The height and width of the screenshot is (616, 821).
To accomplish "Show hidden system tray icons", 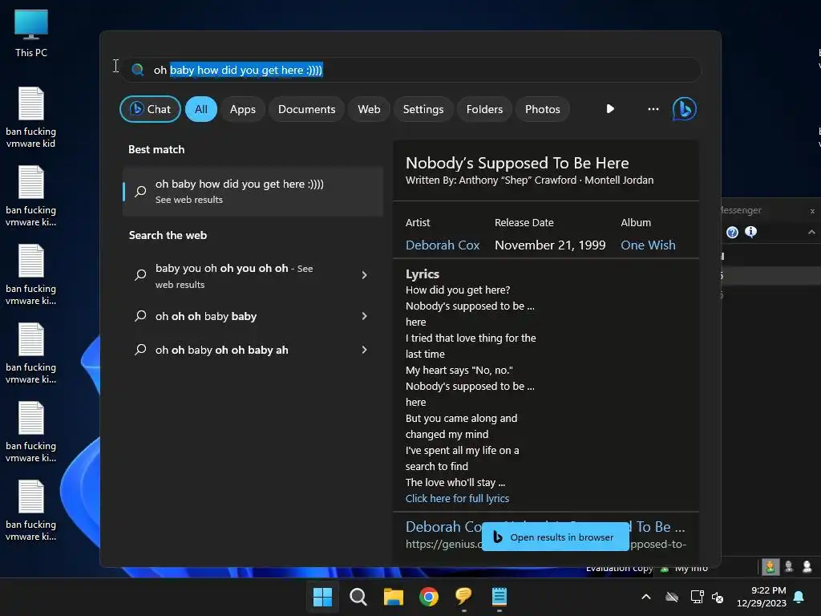I will 646,597.
